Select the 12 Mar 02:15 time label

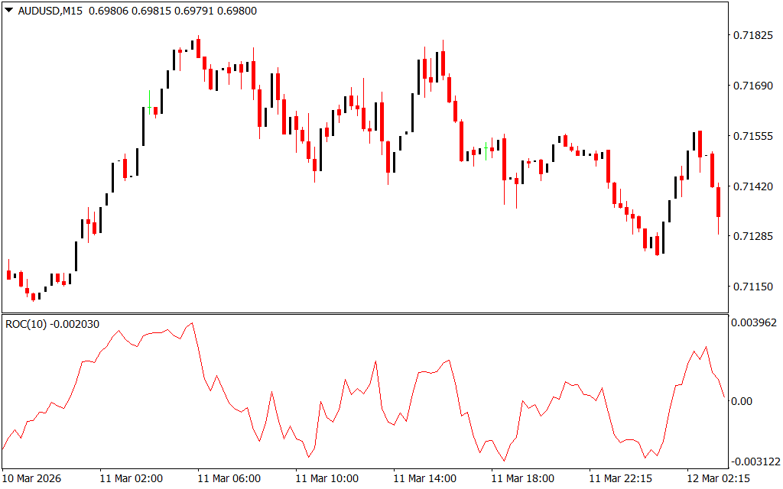[718, 478]
